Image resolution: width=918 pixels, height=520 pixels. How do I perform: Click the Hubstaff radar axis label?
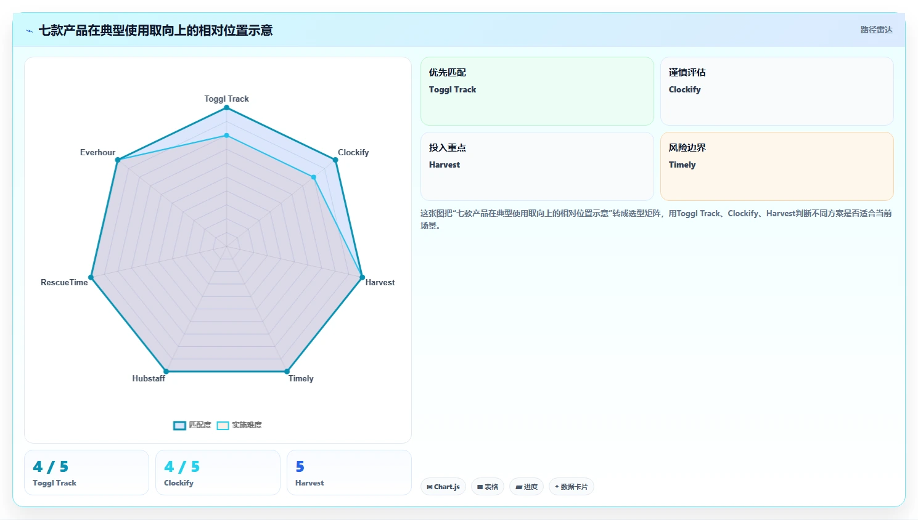[x=149, y=378]
